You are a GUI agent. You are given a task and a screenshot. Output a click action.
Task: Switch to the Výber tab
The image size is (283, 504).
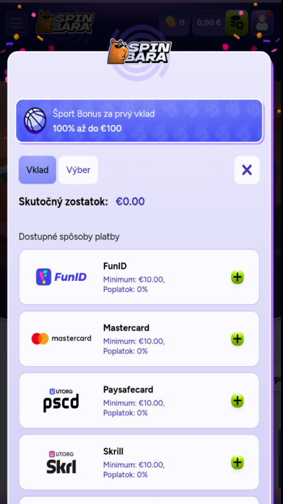click(78, 169)
